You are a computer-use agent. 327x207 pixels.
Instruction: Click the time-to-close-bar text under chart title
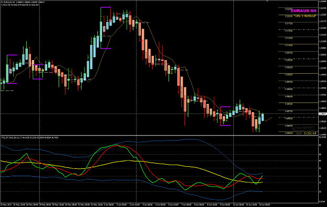[20, 5]
